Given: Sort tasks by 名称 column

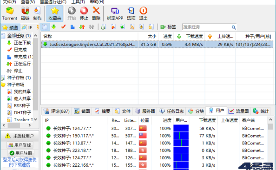Looking at the screenshot, I should (90, 36).
